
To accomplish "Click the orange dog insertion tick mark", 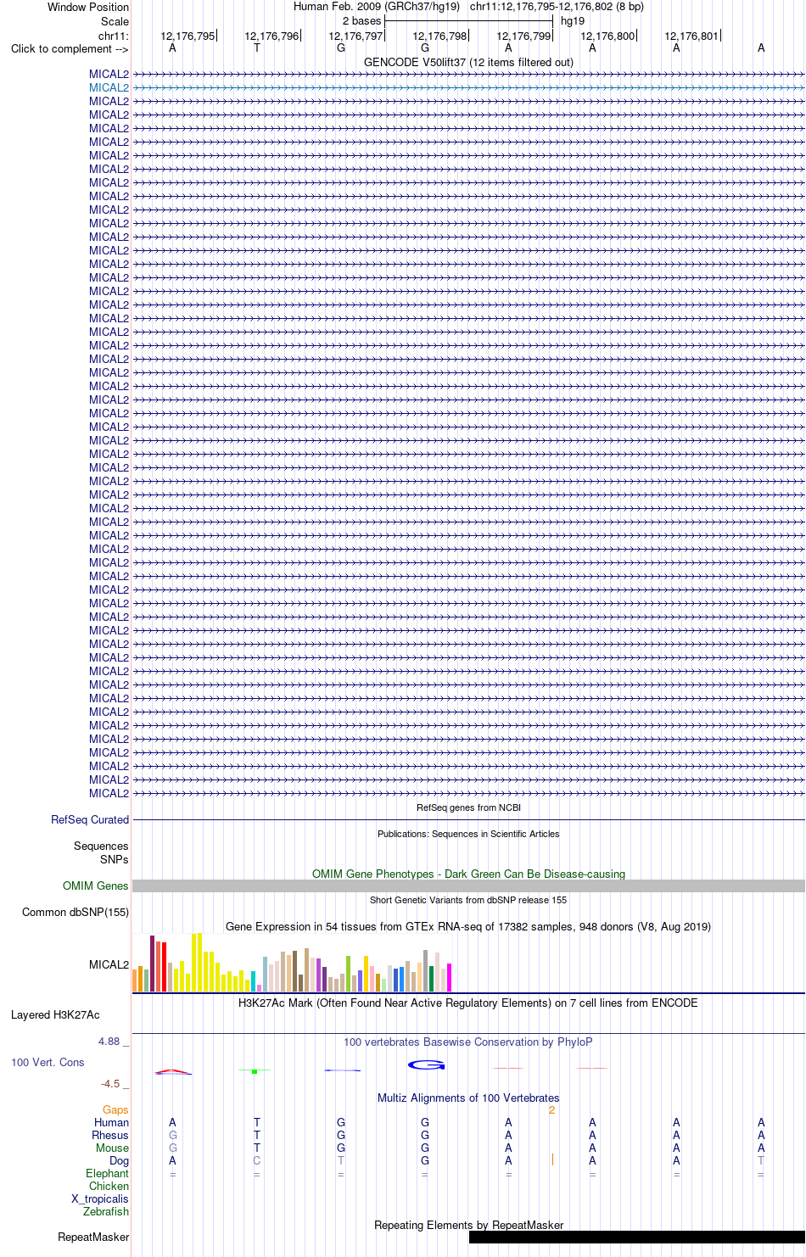I will (552, 1159).
